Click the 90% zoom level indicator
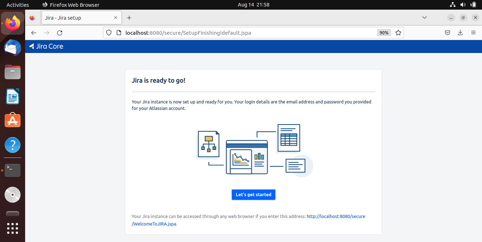Screen dimensions: 482x242 [384, 33]
